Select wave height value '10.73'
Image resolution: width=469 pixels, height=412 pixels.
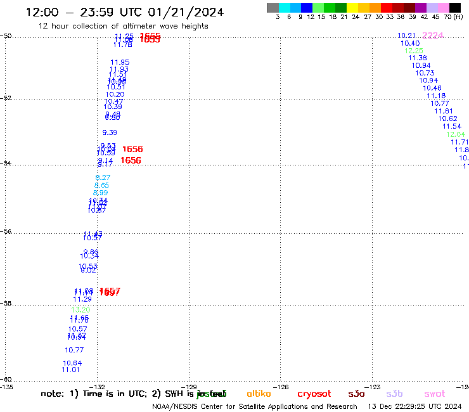click(425, 73)
